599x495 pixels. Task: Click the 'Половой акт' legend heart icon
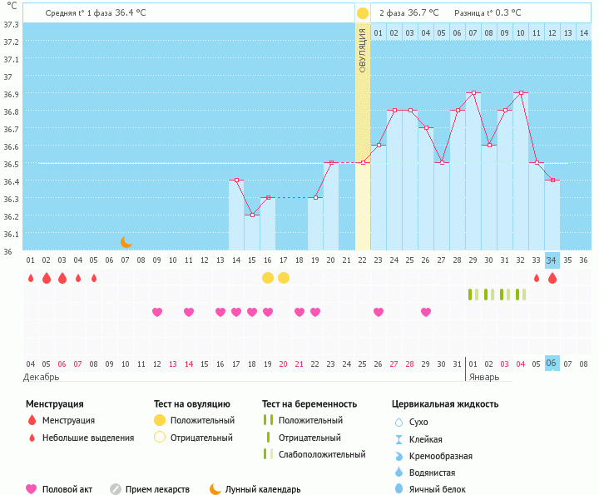[x=32, y=489]
